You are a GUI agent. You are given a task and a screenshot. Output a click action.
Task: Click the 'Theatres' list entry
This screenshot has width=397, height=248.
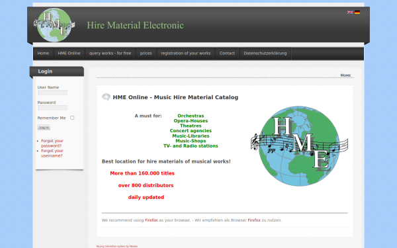(191, 126)
